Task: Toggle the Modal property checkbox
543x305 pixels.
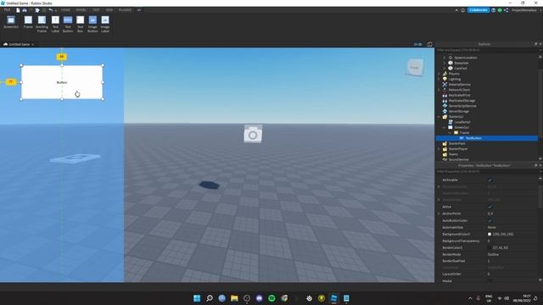Action: pyautogui.click(x=490, y=280)
